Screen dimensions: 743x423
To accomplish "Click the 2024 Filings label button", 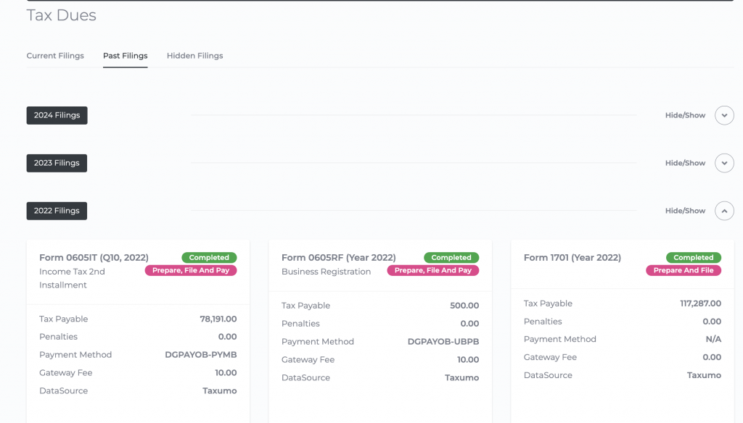I will 57,115.
